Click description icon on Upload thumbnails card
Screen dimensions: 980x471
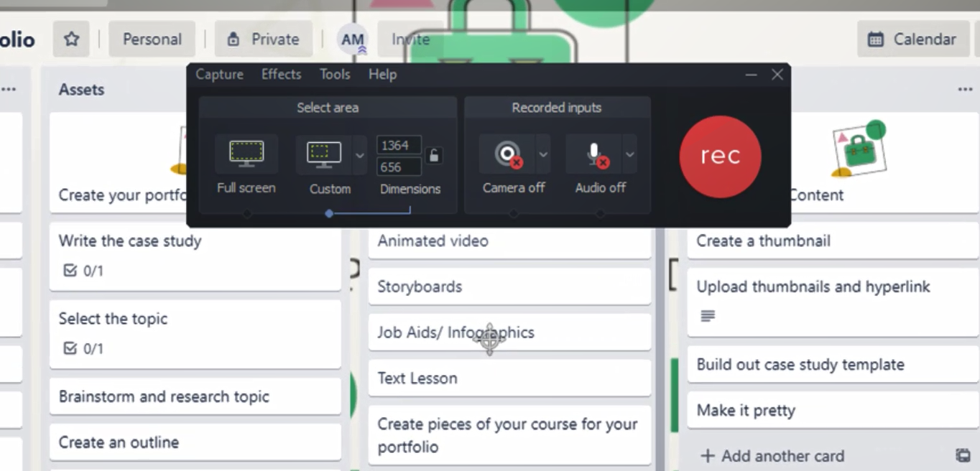pos(708,316)
